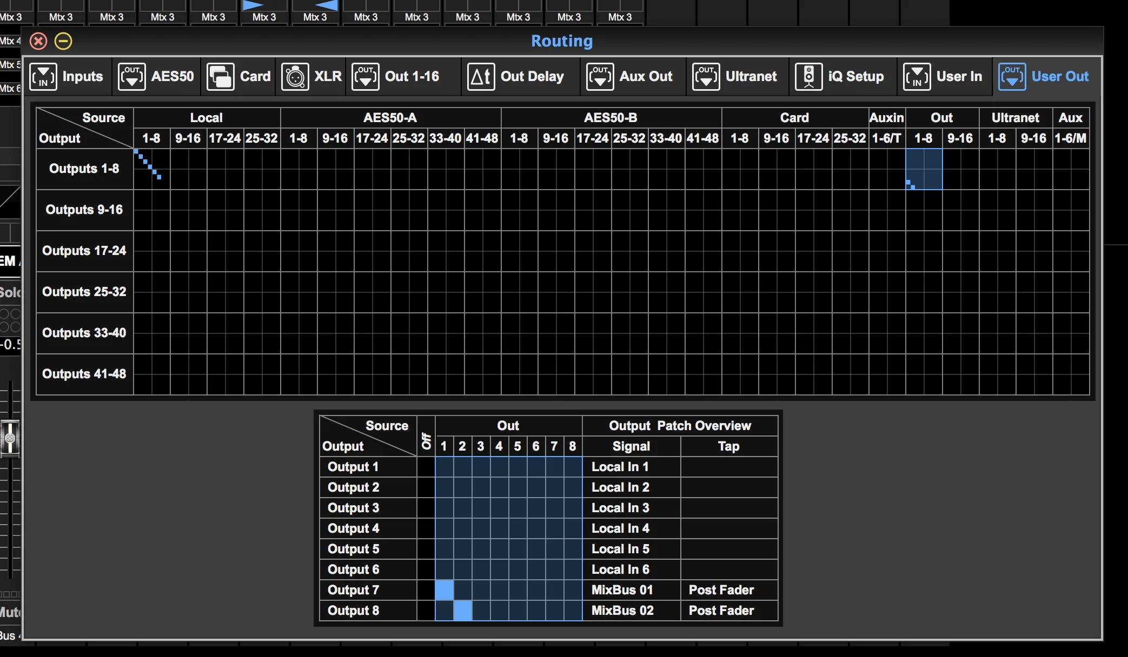
Task: Minimize the Routing window
Action: [x=63, y=41]
